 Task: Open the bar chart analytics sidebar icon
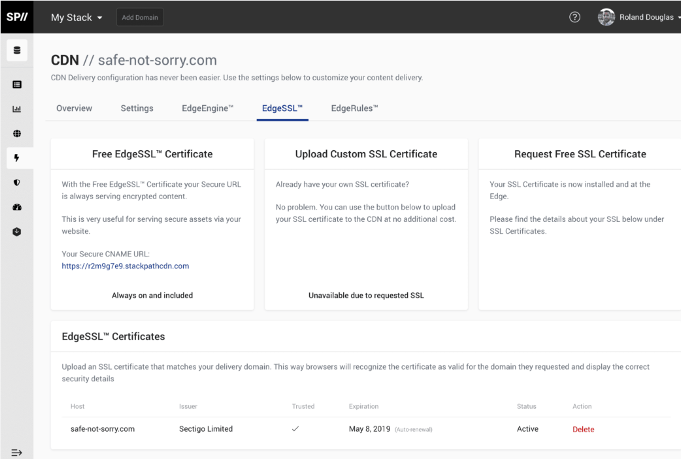click(x=17, y=108)
